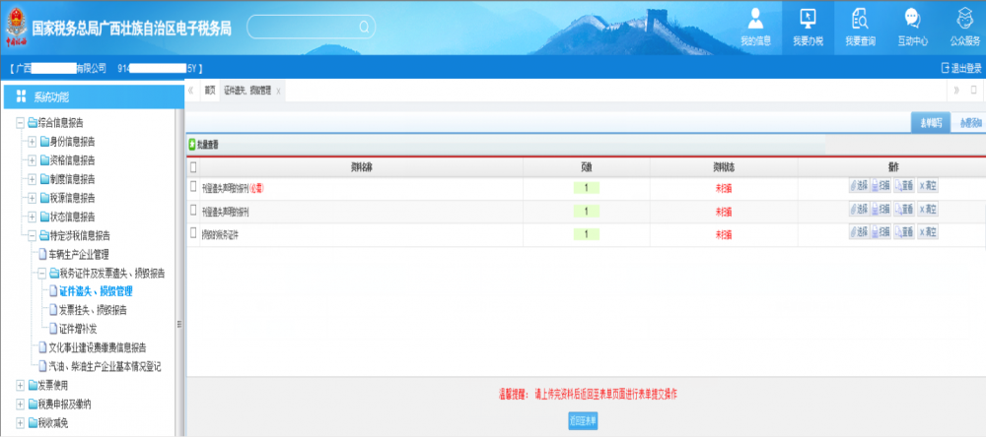Check the box for 刊登遗失声明的报刊 (必需) row

[193, 186]
